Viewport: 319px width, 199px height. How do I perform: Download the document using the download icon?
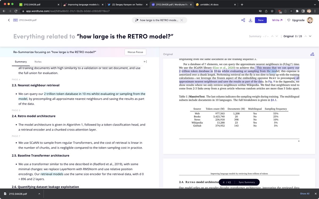click(250, 20)
